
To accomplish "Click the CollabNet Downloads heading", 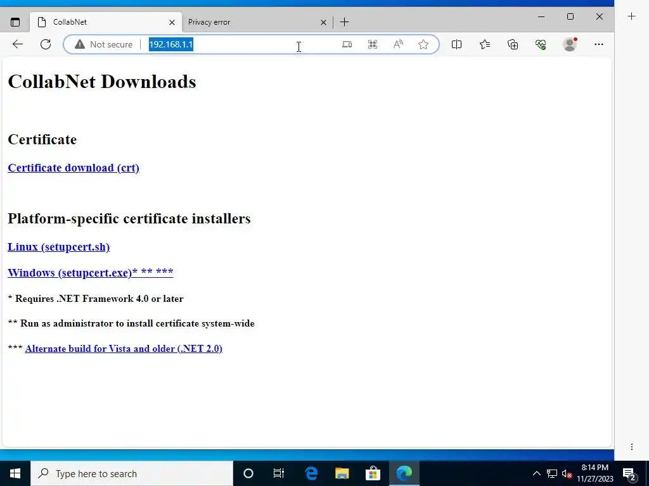I will click(102, 82).
